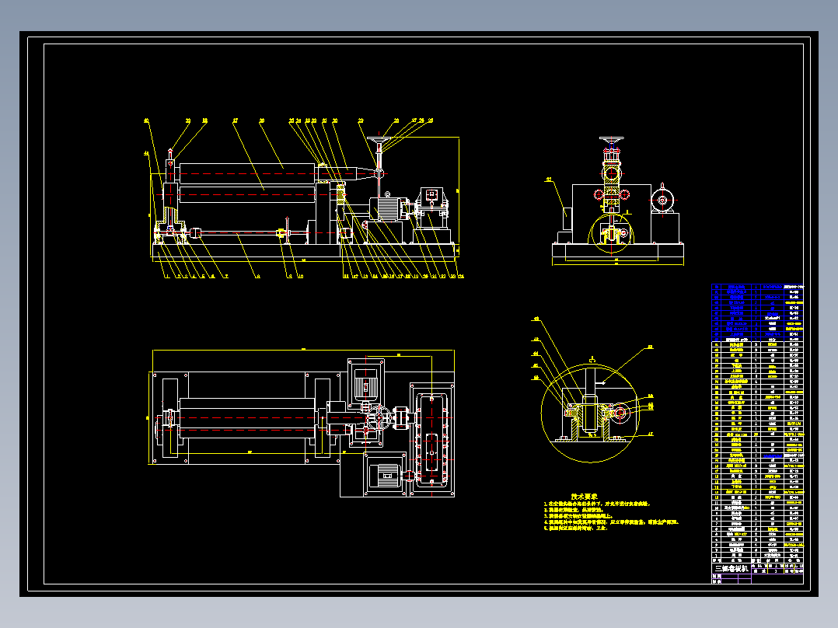Screen dimensions: 838x628
Task: Pick the gearbox housing in the plan view
Action: point(432,439)
